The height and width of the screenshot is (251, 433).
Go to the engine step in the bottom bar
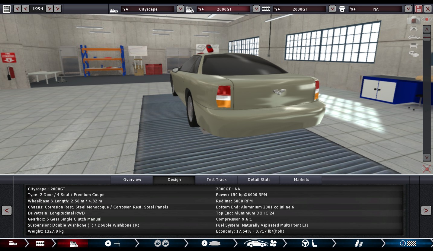(40, 243)
